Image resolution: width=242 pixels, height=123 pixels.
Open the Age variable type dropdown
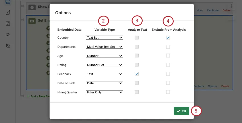tap(104, 56)
